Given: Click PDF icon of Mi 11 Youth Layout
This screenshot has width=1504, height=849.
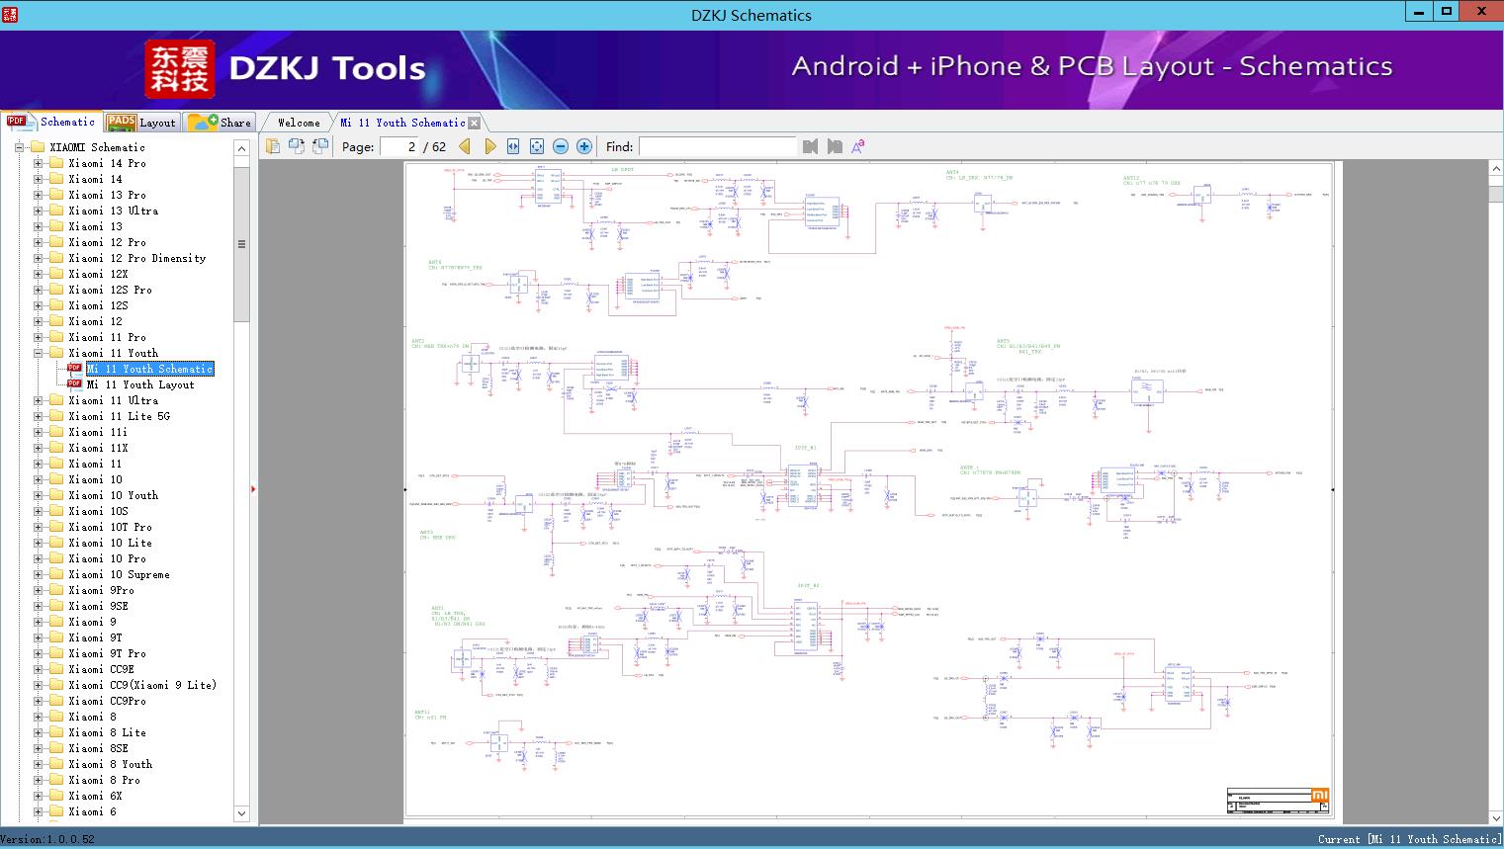Looking at the screenshot, I should (74, 383).
